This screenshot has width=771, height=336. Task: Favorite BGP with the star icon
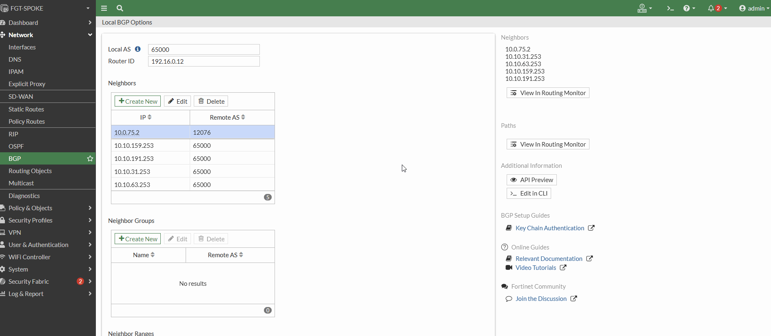(90, 158)
